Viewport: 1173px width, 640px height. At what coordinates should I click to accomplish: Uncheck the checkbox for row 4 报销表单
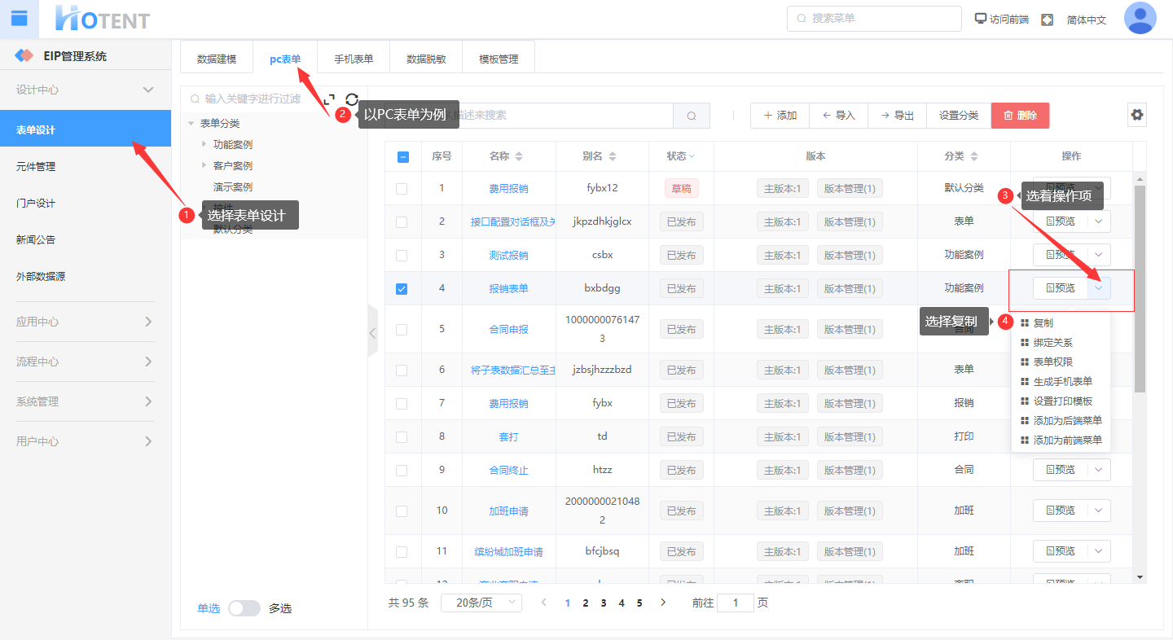402,288
